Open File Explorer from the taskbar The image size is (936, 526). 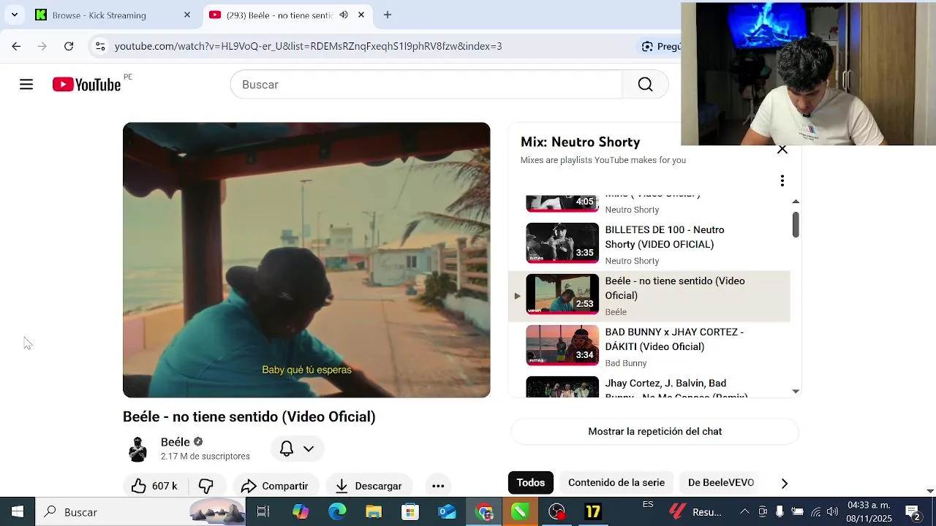tap(374, 512)
